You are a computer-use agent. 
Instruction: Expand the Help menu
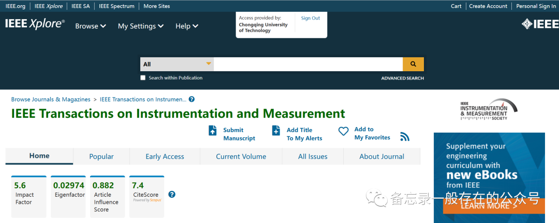[x=187, y=26]
